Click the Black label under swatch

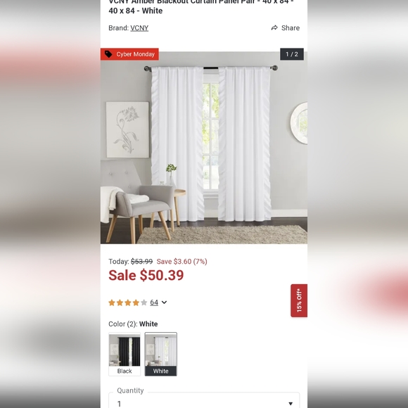pos(125,371)
